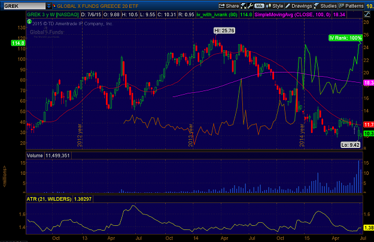
Task: Click the R: 0.95 range readout
Action: pyautogui.click(x=186, y=14)
